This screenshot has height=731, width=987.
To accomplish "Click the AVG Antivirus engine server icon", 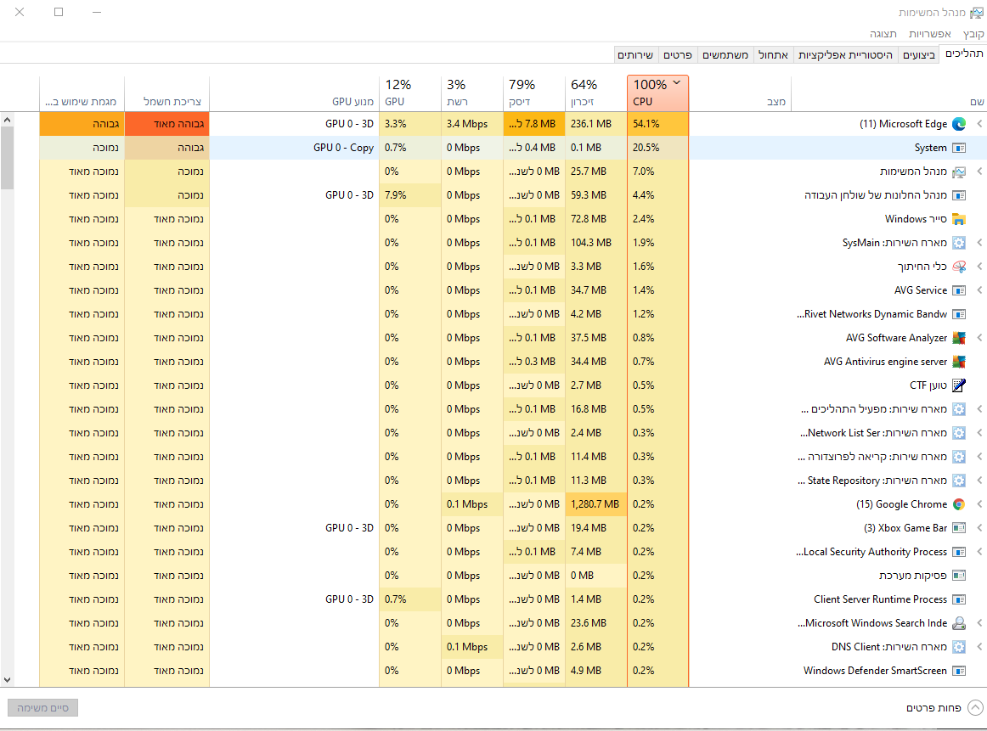I will coord(959,362).
